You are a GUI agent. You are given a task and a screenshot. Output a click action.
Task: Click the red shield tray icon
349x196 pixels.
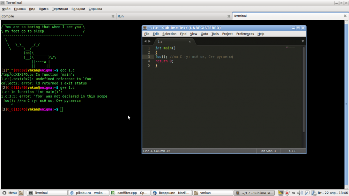click(287, 193)
